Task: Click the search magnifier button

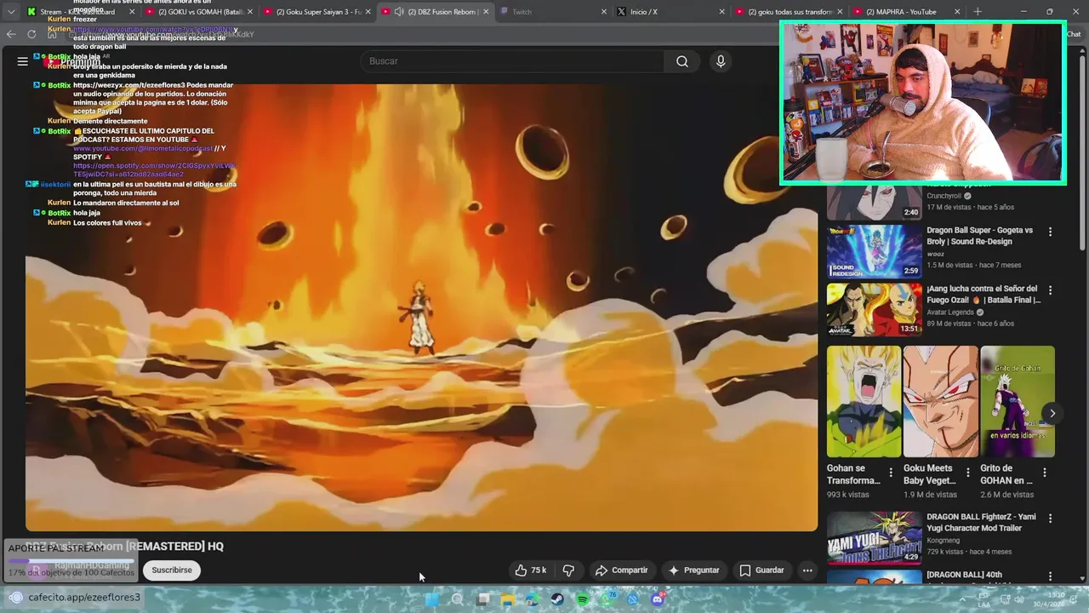Action: click(x=682, y=61)
